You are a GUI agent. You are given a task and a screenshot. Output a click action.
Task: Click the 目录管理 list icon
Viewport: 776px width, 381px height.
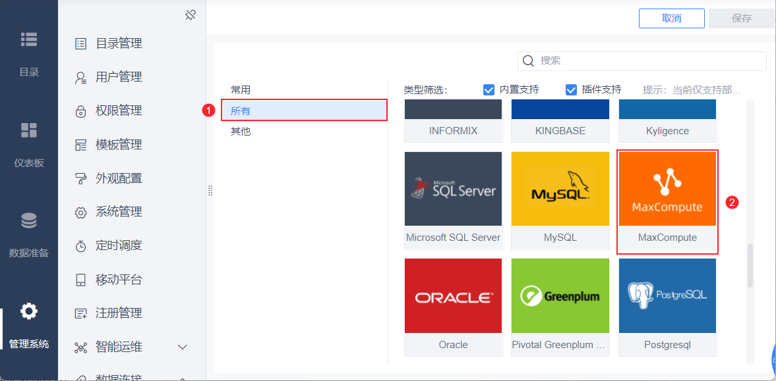[x=80, y=44]
